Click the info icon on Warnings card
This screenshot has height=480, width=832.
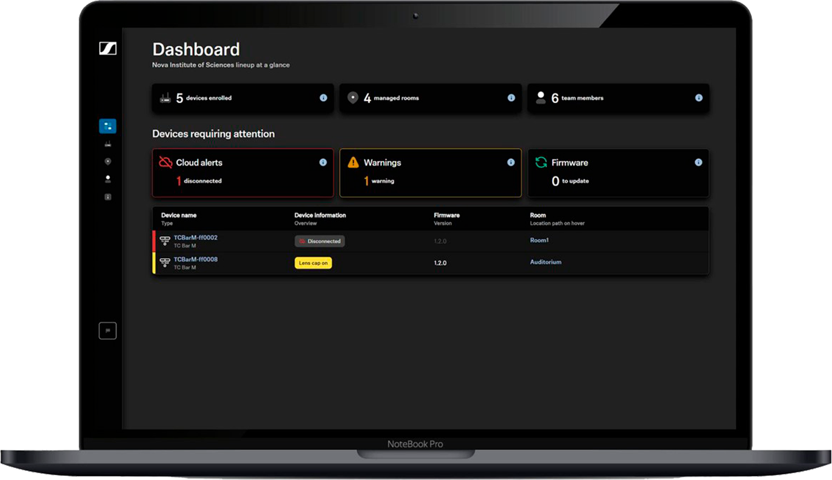click(511, 162)
